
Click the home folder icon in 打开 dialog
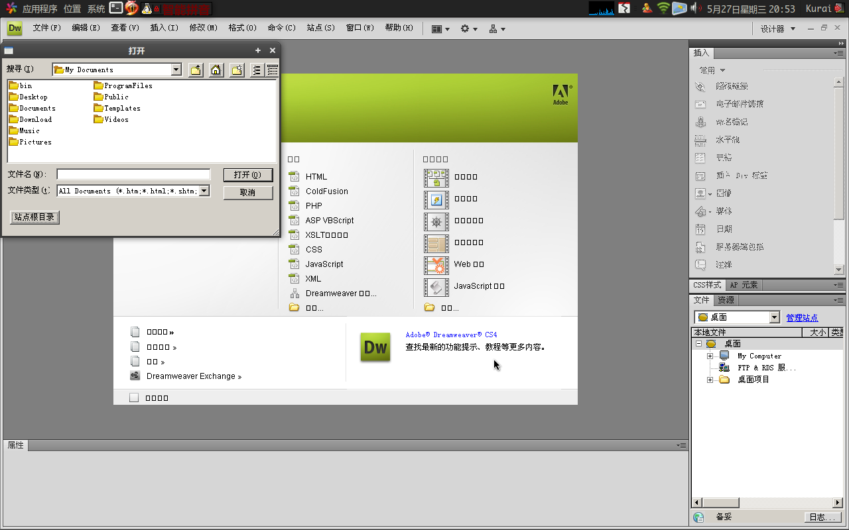216,70
